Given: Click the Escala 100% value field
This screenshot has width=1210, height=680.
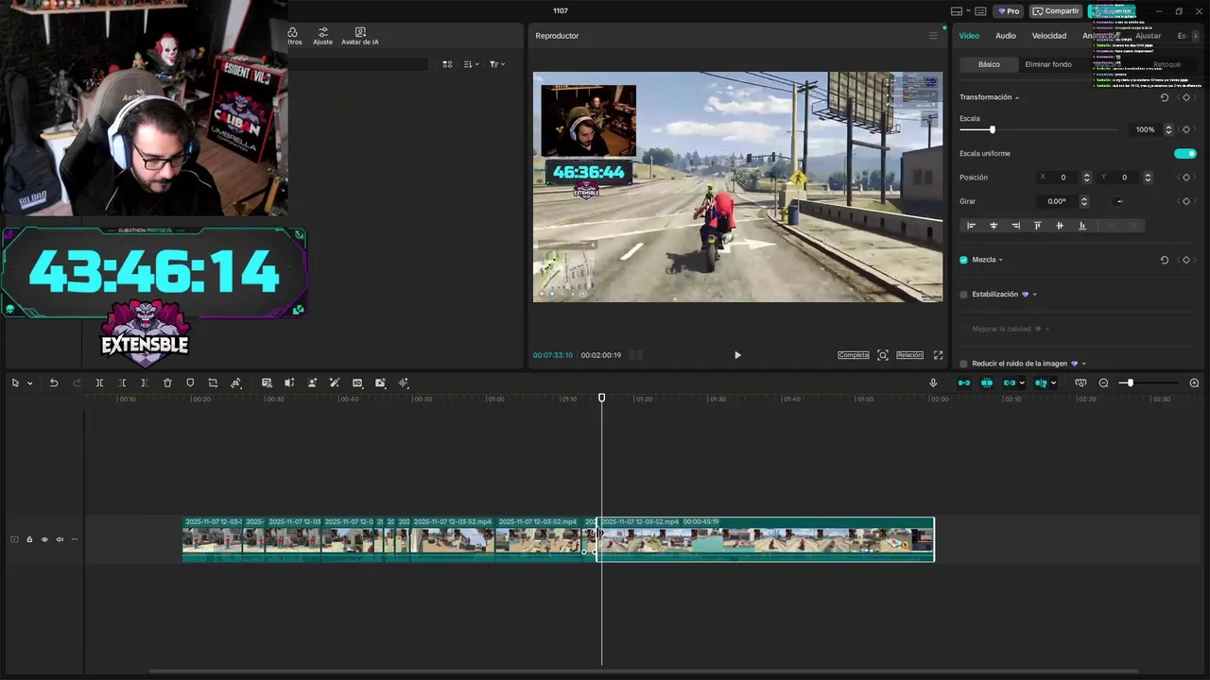Looking at the screenshot, I should [1146, 129].
